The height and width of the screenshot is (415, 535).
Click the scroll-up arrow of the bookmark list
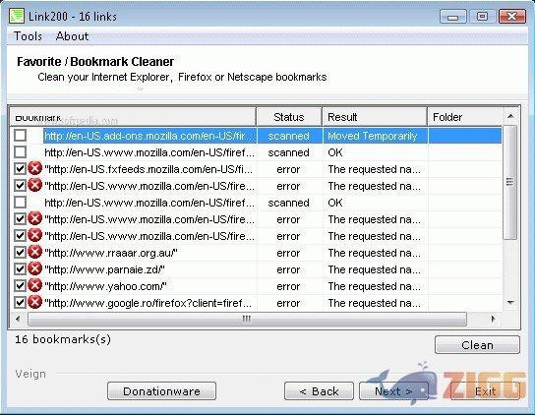tap(510, 116)
